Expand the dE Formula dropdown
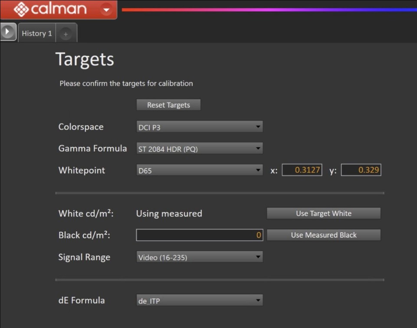Screen dimensions: 417x328 click(x=199, y=300)
